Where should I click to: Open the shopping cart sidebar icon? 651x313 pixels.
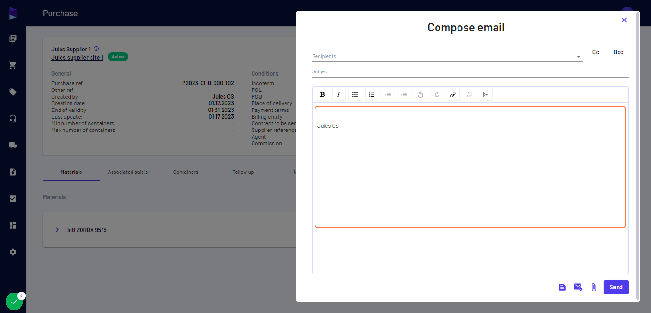click(x=13, y=65)
